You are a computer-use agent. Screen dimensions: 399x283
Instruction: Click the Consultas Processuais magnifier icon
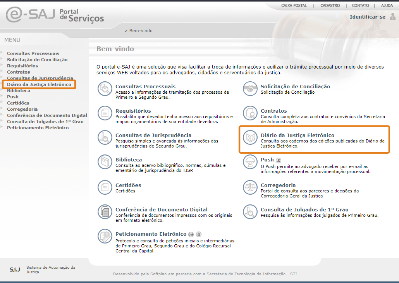[x=105, y=89]
